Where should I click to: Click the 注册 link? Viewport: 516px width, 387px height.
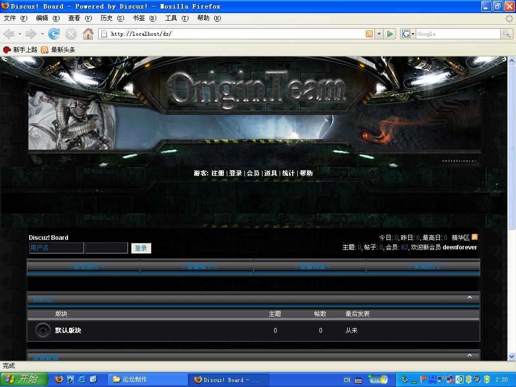click(218, 173)
